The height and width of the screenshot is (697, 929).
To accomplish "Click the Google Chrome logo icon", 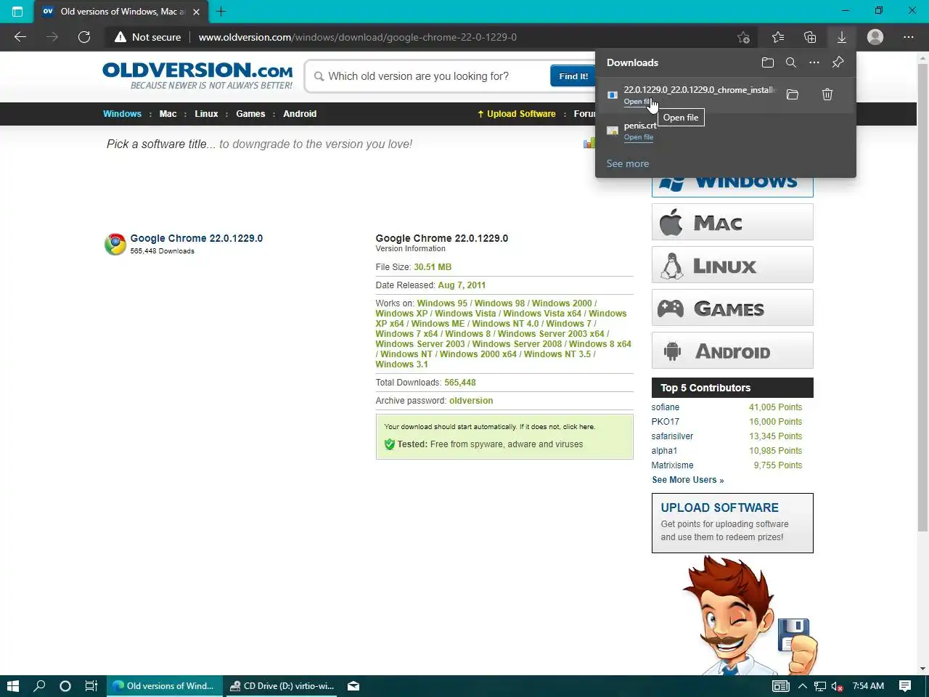I will tap(115, 244).
